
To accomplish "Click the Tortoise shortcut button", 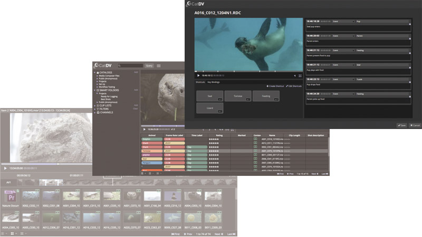I will (238, 96).
